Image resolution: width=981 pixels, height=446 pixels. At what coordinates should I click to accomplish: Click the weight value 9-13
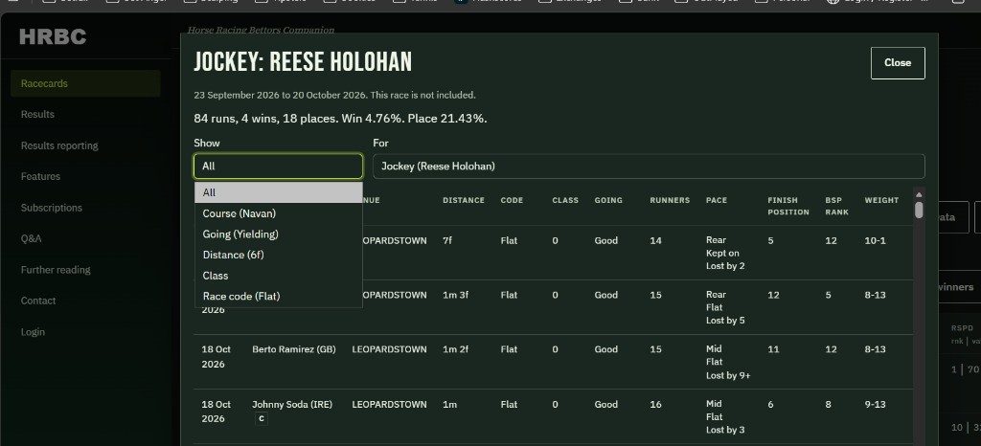pos(876,404)
